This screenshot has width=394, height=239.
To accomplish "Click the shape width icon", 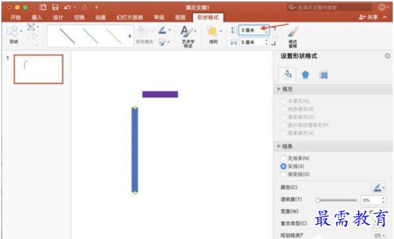I will click(x=234, y=42).
